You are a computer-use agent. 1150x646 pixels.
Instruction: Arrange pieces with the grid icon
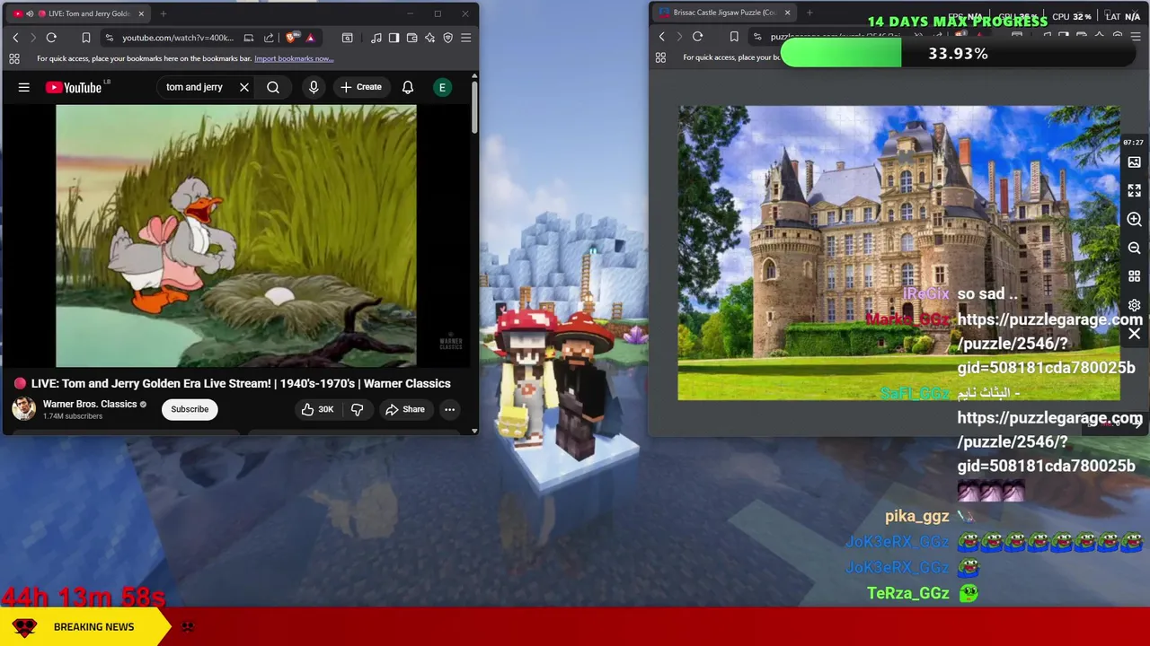point(1134,276)
